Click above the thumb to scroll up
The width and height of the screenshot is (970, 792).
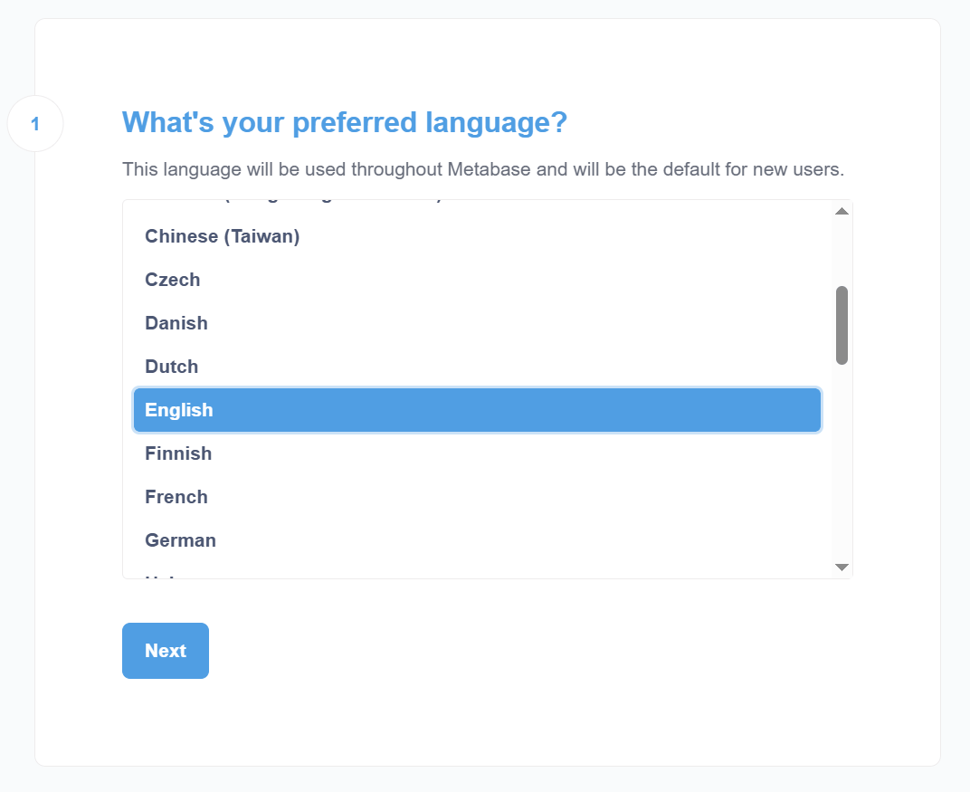click(841, 253)
